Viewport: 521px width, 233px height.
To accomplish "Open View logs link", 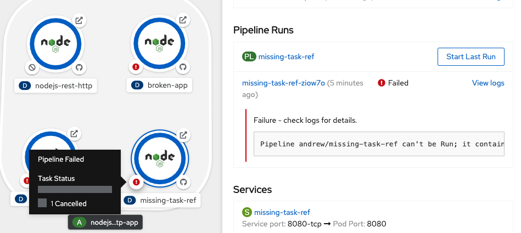I will [488, 83].
